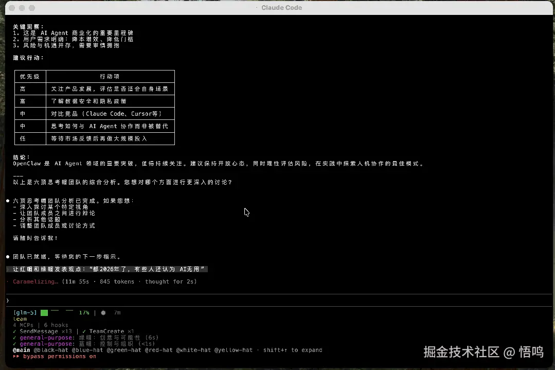Click the 17% context usage value
The image size is (555, 370).
tap(84, 313)
